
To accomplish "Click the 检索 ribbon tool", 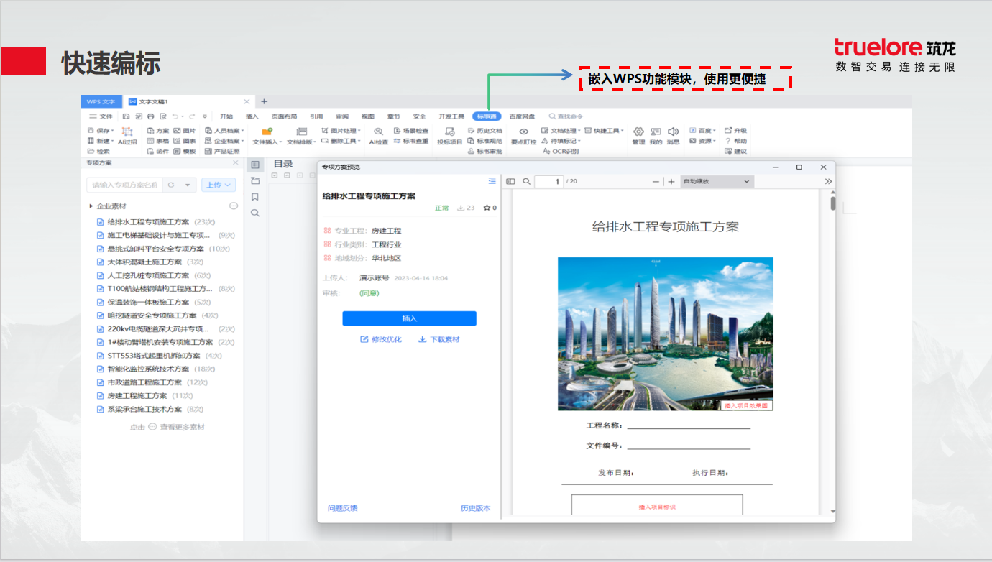I will click(x=98, y=151).
